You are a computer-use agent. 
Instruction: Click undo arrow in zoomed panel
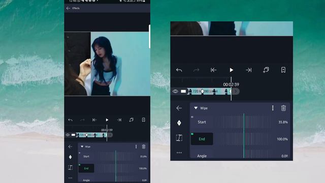179,70
